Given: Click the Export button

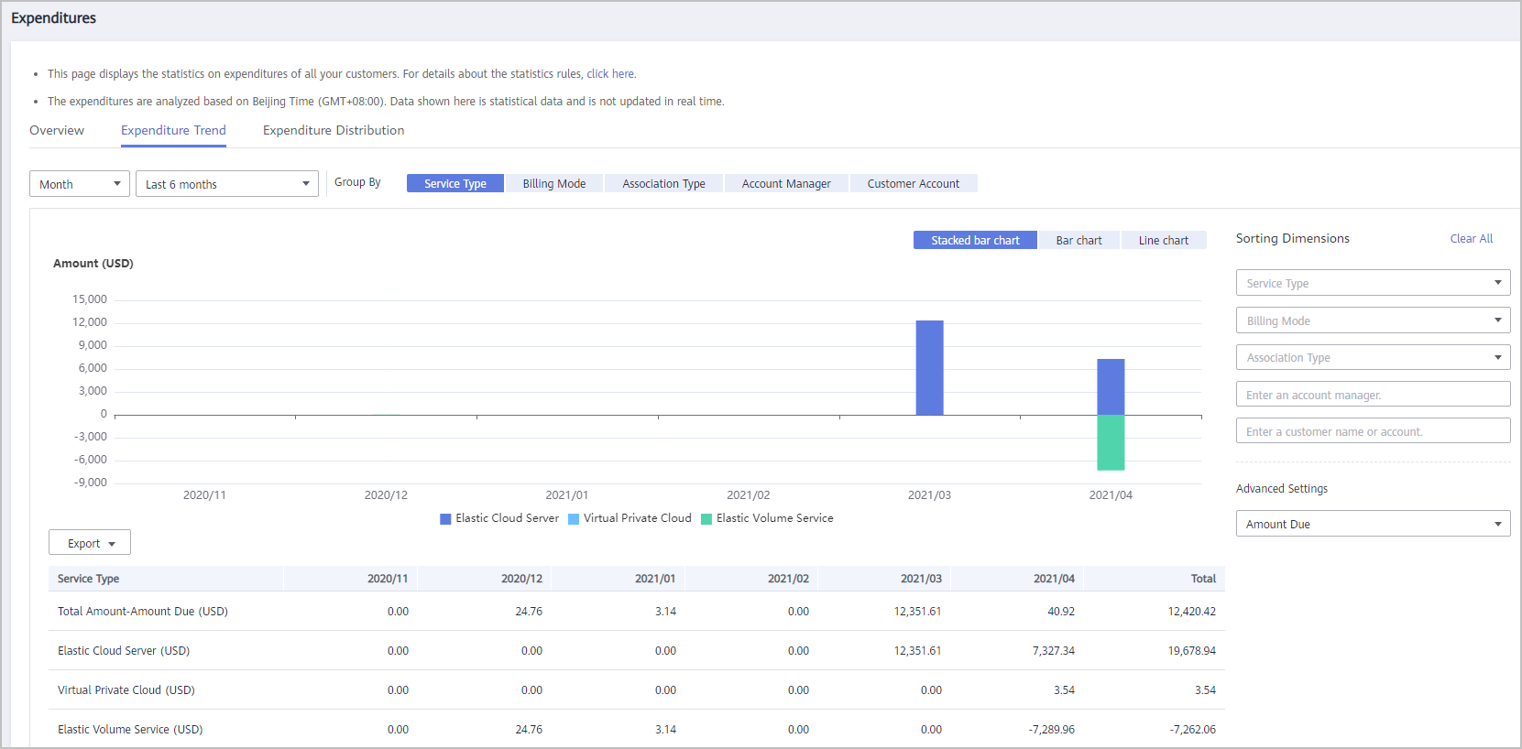Looking at the screenshot, I should [x=90, y=543].
